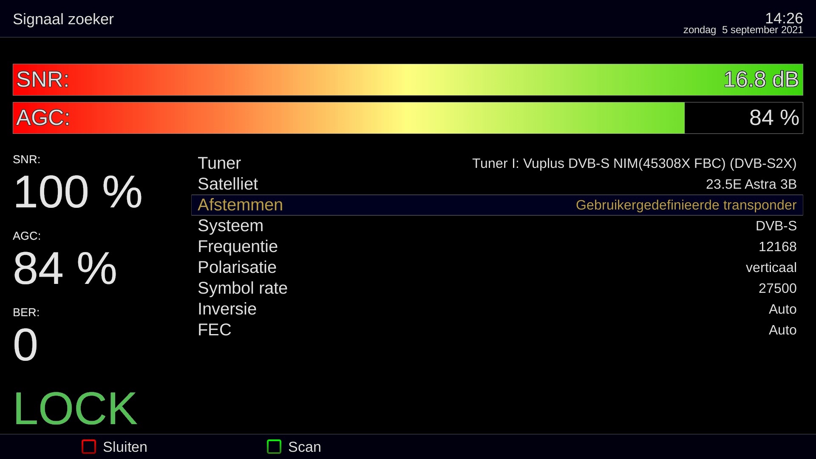Select the Tuner settings row
Image resolution: width=816 pixels, height=459 pixels.
[497, 163]
